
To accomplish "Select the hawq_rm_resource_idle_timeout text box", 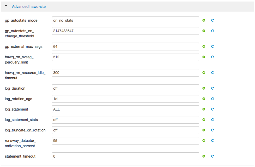I will pyautogui.click(x=125, y=73).
